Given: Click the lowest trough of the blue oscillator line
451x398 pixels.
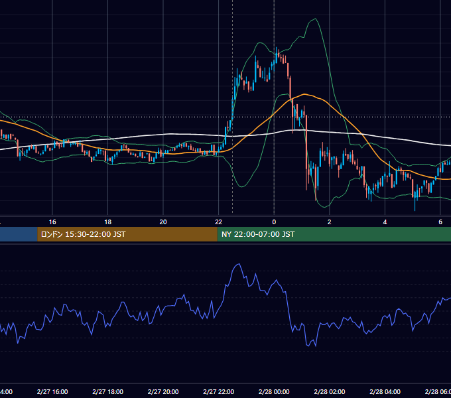Looking at the screenshot, I should [316, 346].
